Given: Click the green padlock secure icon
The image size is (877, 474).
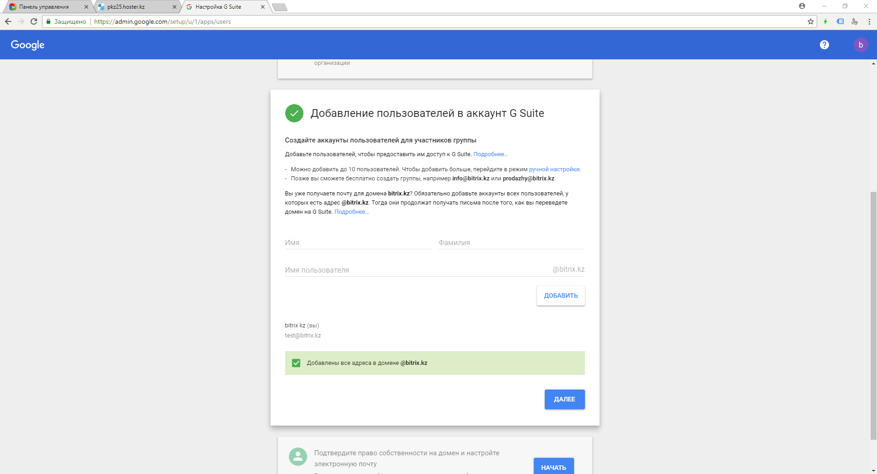Looking at the screenshot, I should point(48,21).
